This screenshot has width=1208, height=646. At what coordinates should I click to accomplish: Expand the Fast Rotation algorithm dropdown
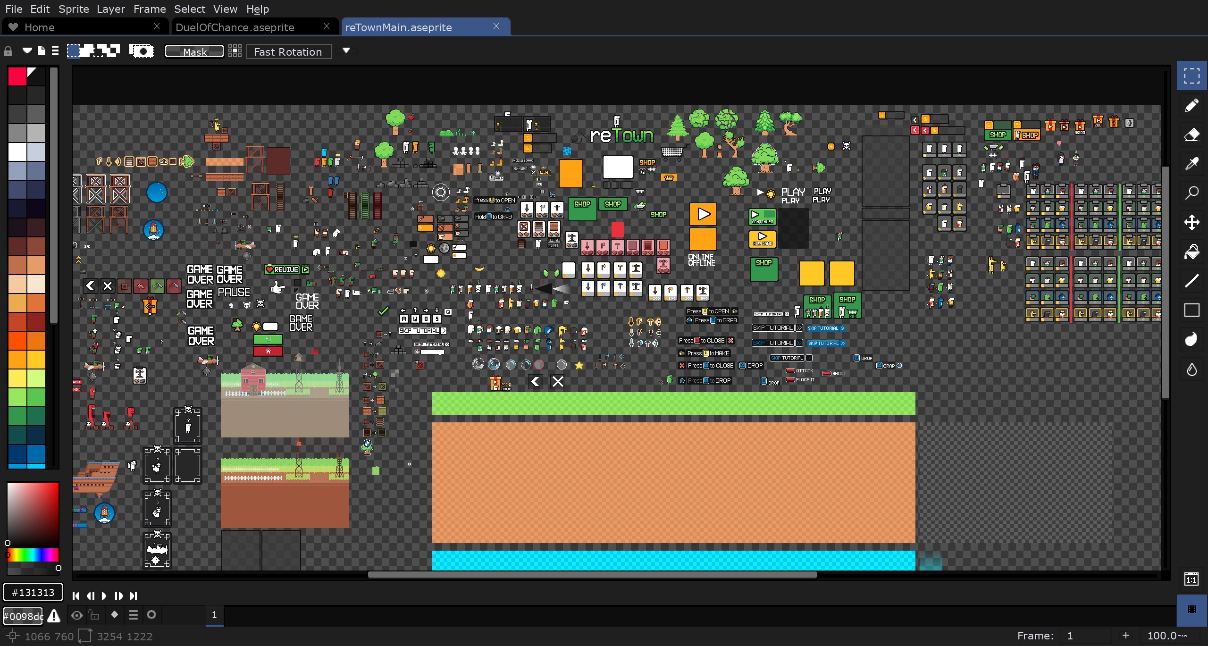(x=346, y=51)
